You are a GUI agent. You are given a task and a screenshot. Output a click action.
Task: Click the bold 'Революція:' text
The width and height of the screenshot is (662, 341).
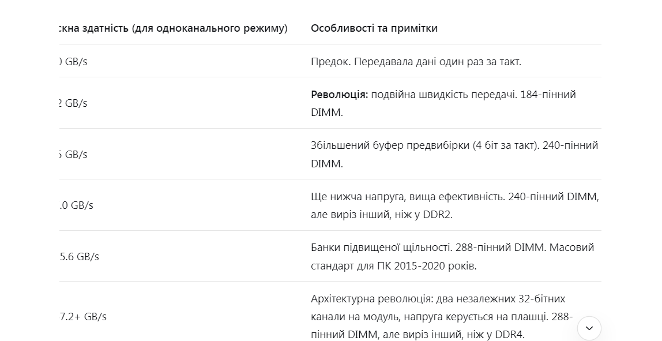click(340, 94)
